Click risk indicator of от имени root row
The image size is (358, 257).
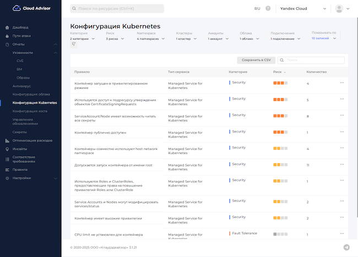tap(280, 165)
